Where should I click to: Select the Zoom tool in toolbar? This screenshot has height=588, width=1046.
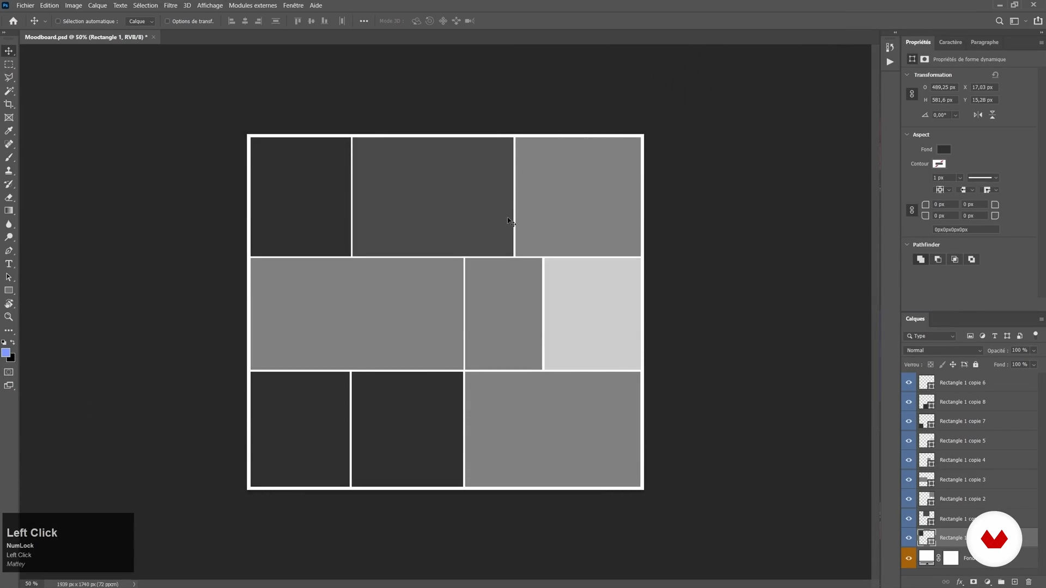[x=9, y=317]
